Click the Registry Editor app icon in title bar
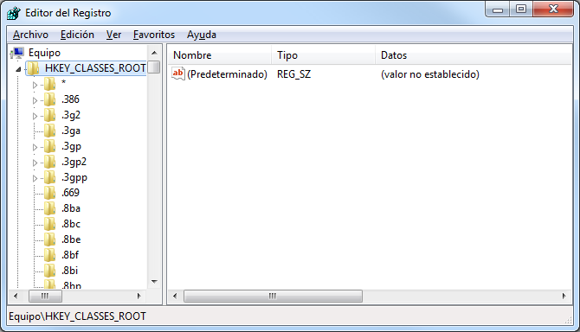Viewport: 580px width, 332px height. pos(14,13)
